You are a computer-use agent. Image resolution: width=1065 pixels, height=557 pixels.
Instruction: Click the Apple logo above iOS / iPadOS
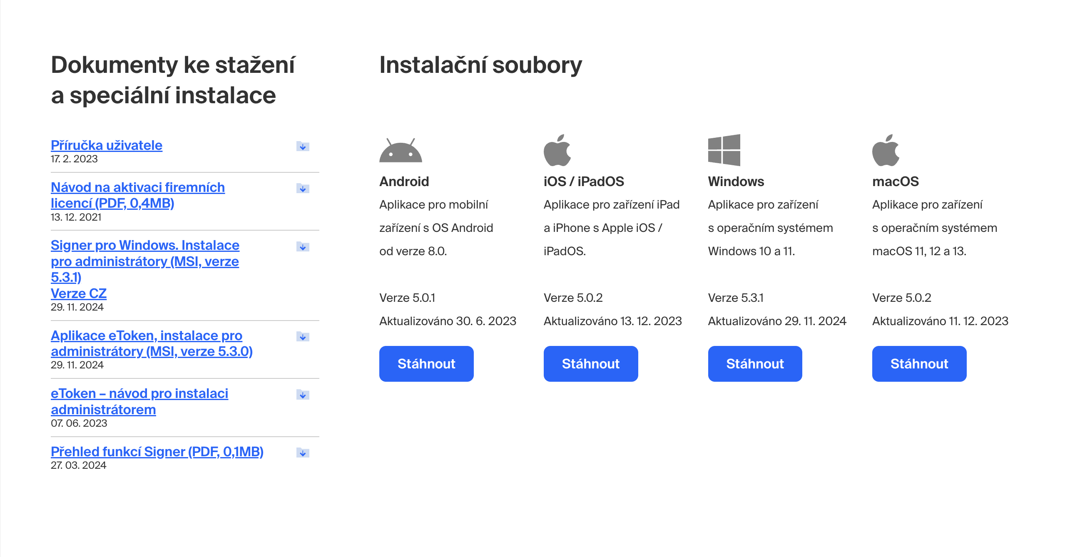557,150
